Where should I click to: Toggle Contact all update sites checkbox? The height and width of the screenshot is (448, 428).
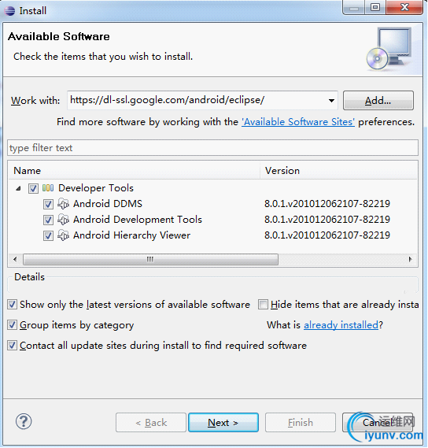[12, 346]
